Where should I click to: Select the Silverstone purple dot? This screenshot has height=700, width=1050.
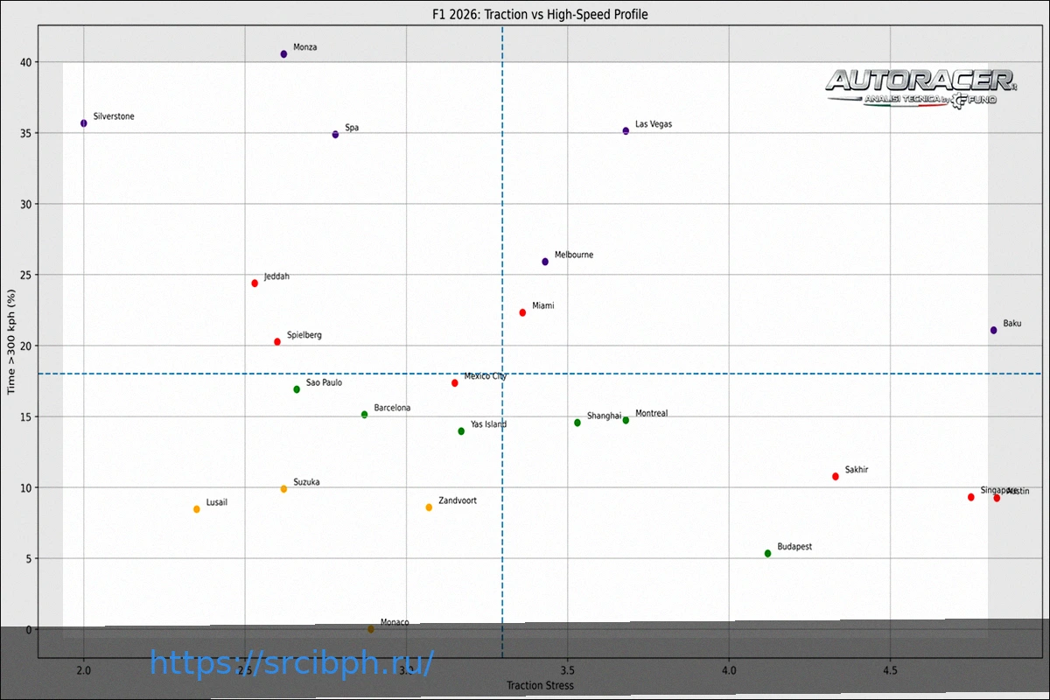pyautogui.click(x=84, y=123)
